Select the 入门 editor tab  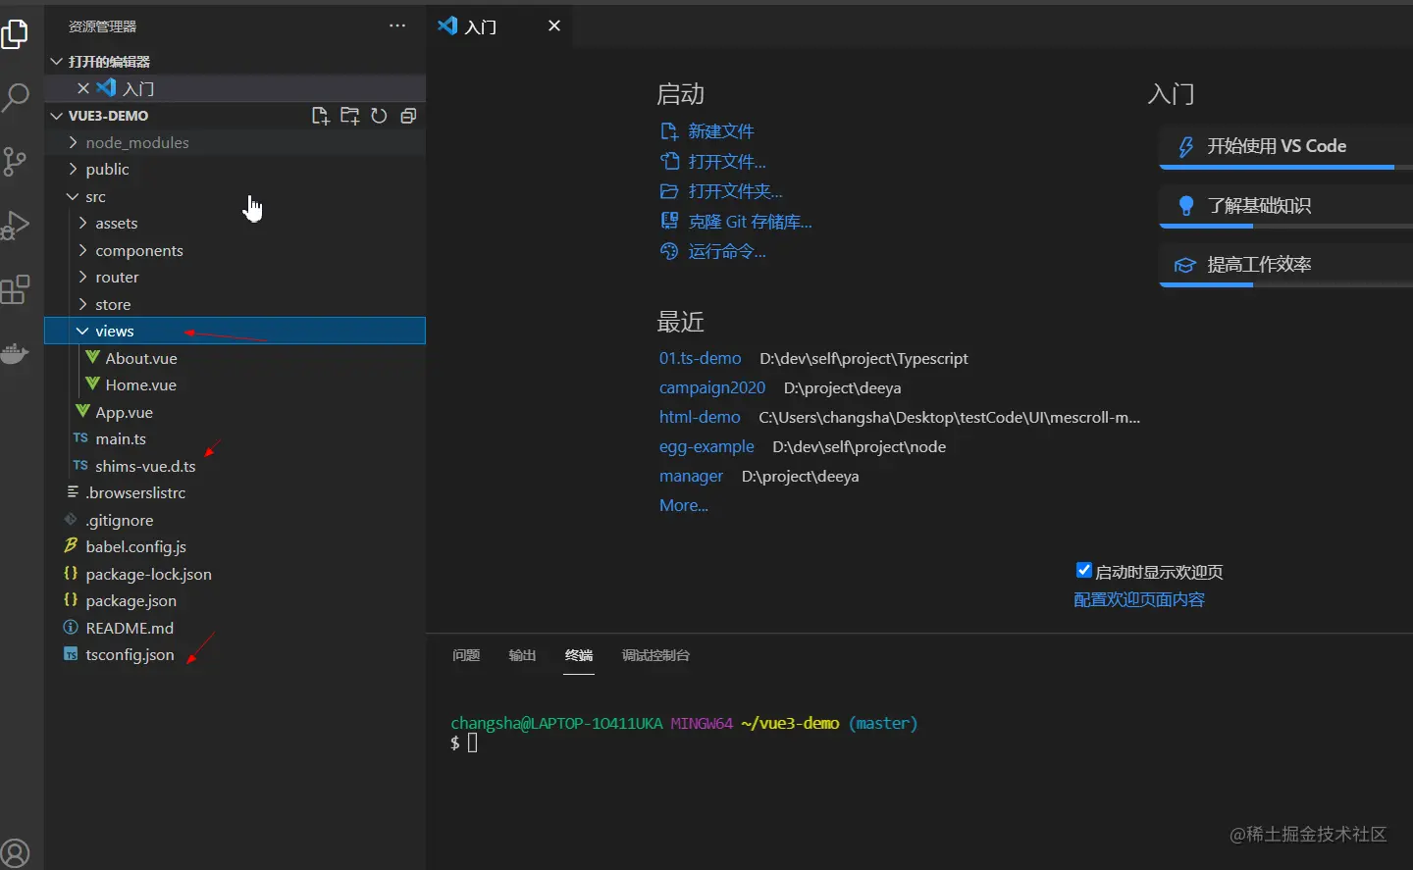499,26
